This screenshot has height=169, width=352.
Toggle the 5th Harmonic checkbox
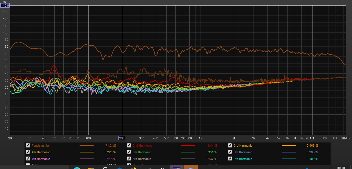coord(129,152)
